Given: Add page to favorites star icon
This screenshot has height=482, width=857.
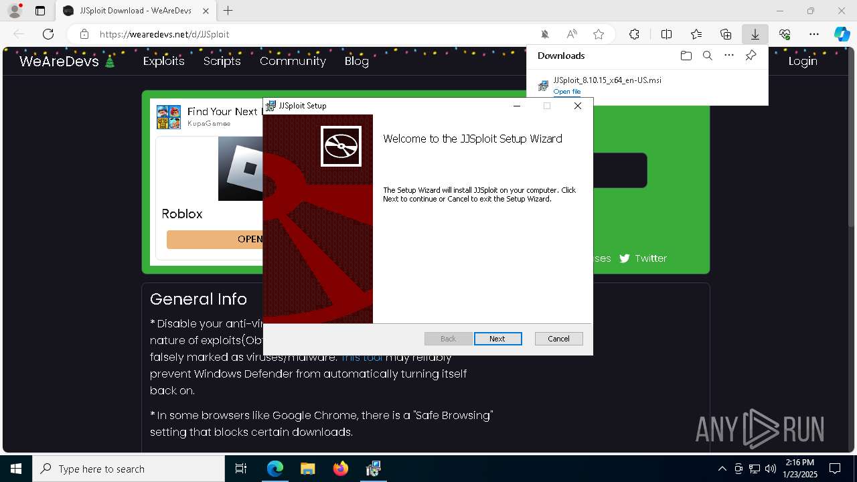Looking at the screenshot, I should [599, 34].
